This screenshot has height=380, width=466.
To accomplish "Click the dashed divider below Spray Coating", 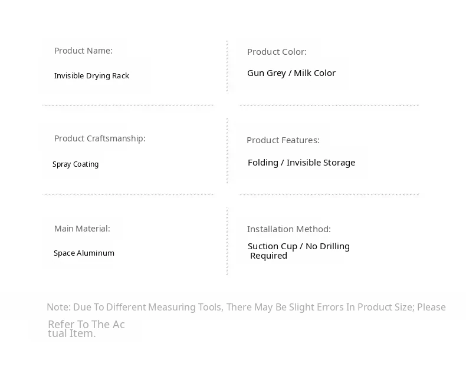I will [128, 194].
